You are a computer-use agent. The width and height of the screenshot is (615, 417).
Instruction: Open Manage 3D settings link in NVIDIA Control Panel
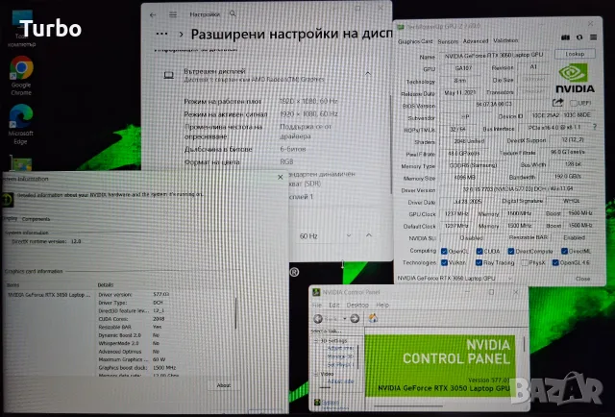pos(340,356)
